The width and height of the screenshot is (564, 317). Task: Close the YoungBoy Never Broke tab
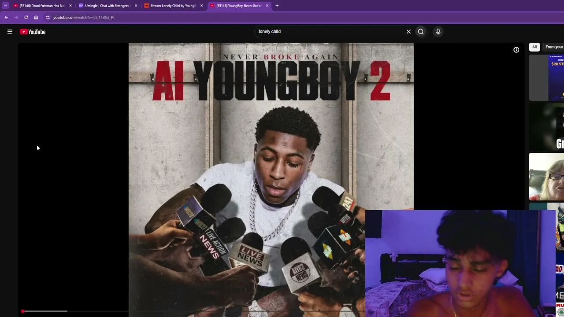pos(267,6)
